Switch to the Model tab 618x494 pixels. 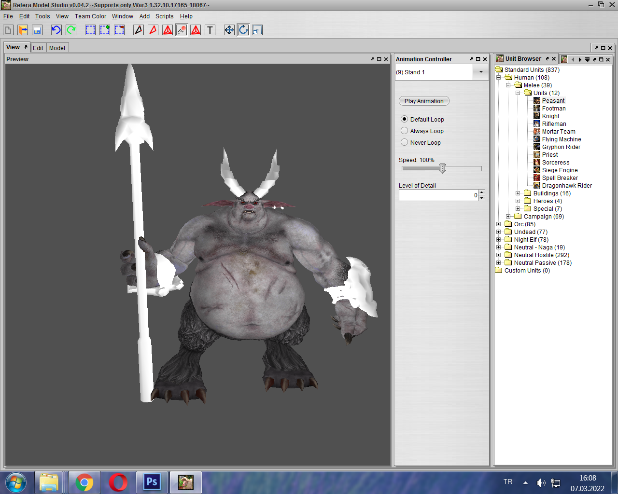tap(57, 48)
